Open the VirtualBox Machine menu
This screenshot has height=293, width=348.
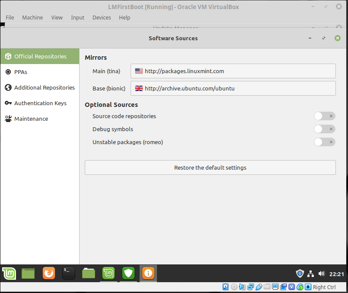(x=32, y=18)
